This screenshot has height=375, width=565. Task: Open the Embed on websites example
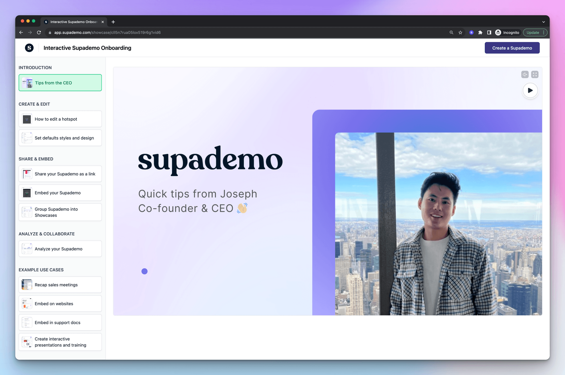[60, 304]
